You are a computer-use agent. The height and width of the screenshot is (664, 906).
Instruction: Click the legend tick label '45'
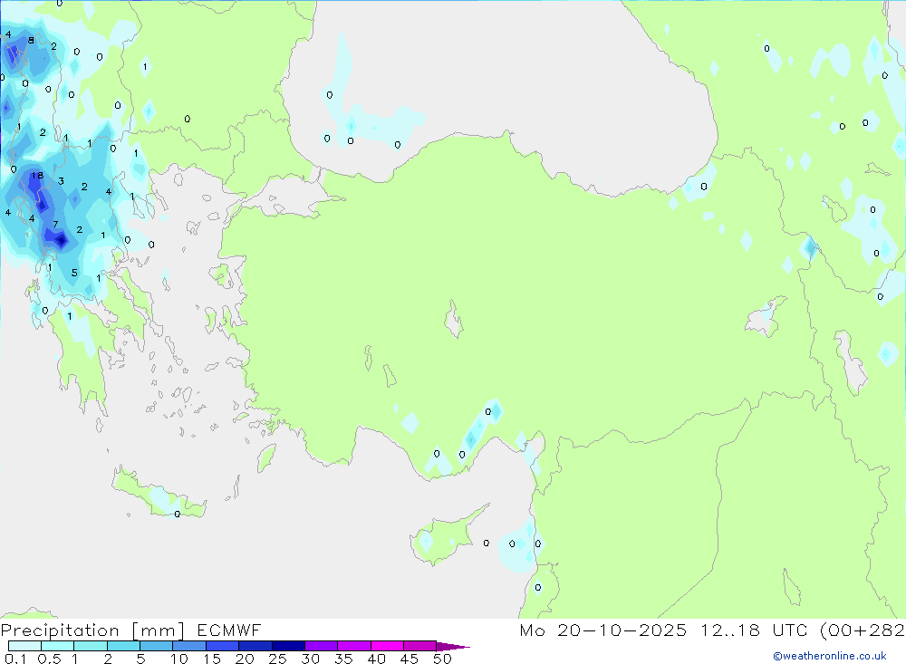pyautogui.click(x=410, y=659)
